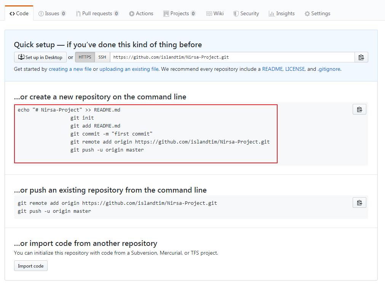
Task: Click 'git remote add origin' in push existing block
Action: (117, 203)
